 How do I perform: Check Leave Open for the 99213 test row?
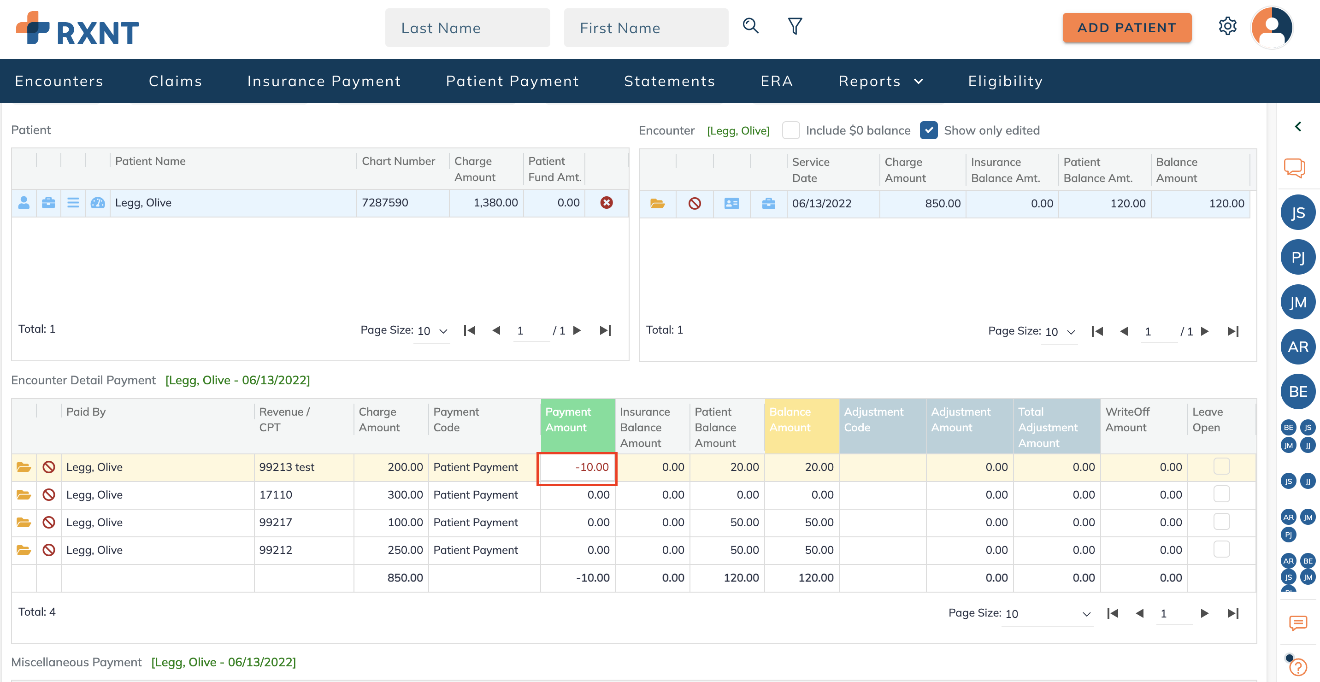click(x=1221, y=466)
